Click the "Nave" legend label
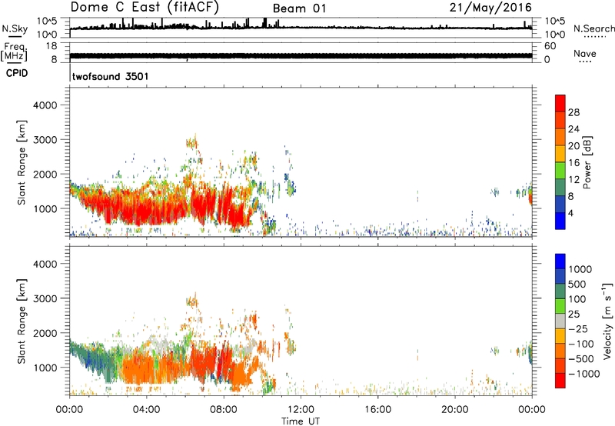 (x=585, y=53)
